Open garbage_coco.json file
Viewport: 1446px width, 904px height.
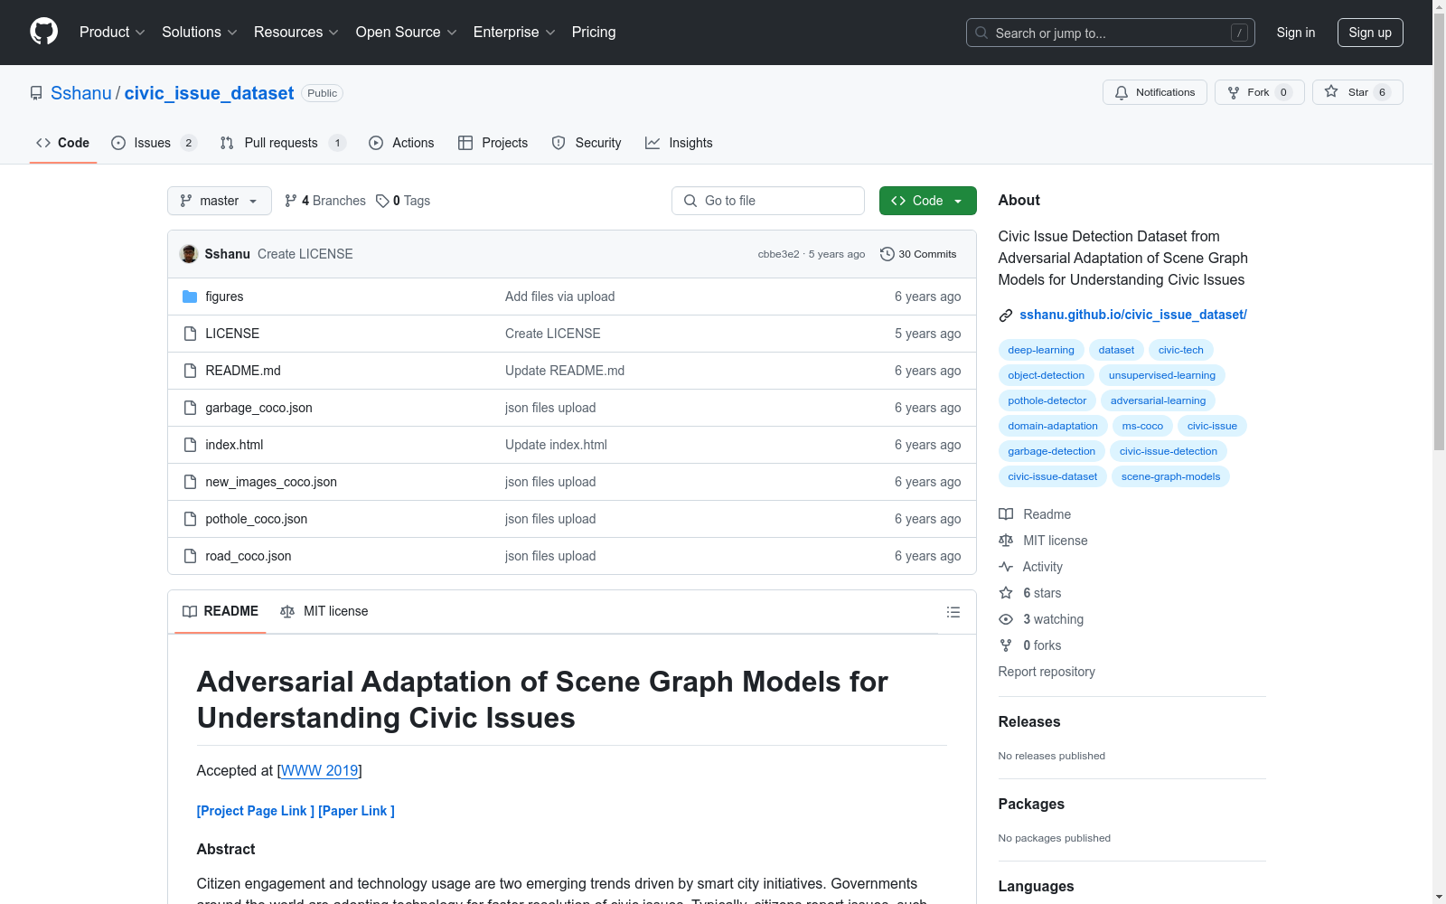tap(258, 408)
